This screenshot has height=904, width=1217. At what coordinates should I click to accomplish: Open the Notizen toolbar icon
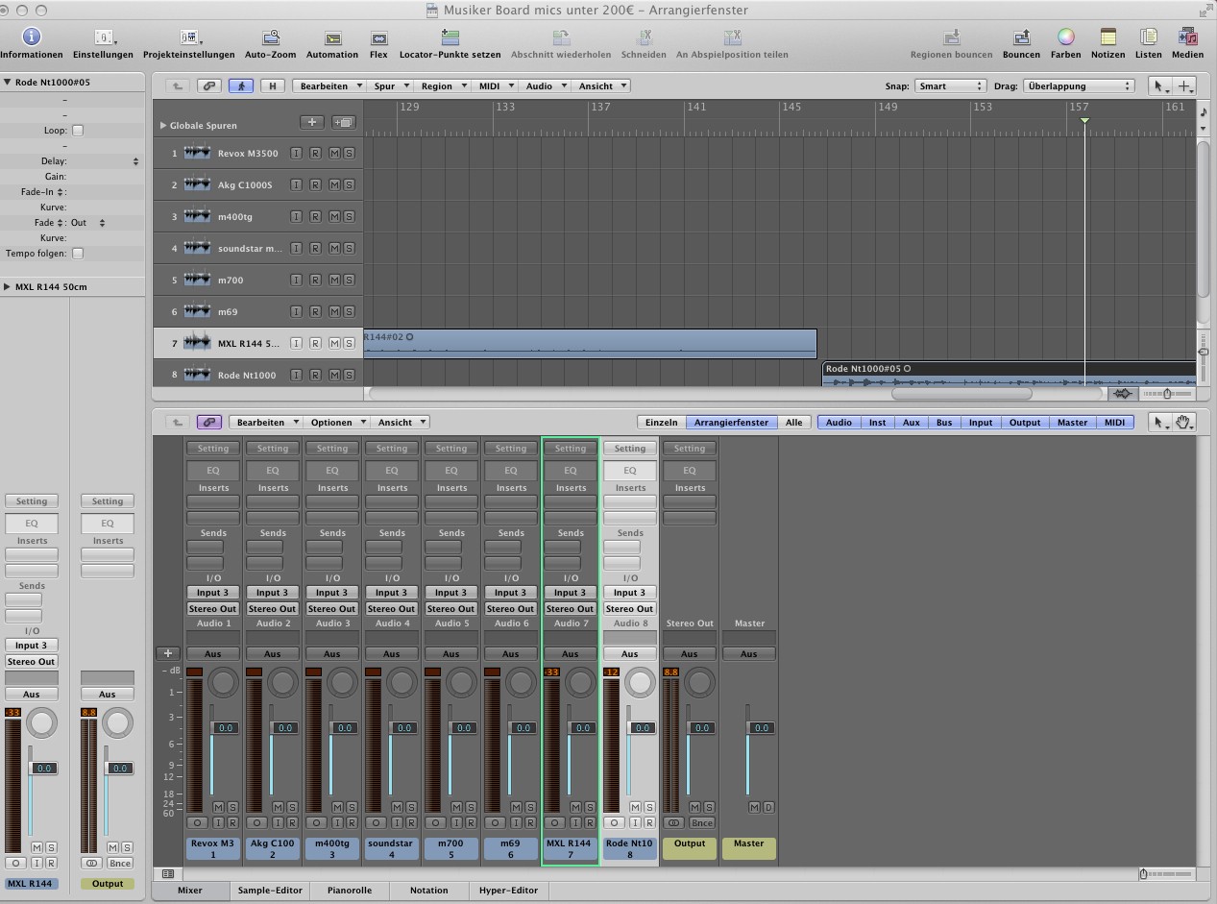coord(1107,37)
